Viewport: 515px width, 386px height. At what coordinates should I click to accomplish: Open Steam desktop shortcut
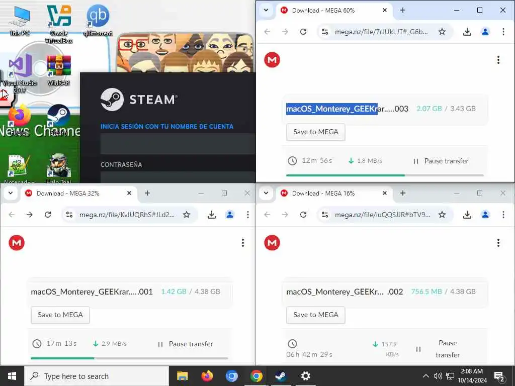pyautogui.click(x=59, y=120)
